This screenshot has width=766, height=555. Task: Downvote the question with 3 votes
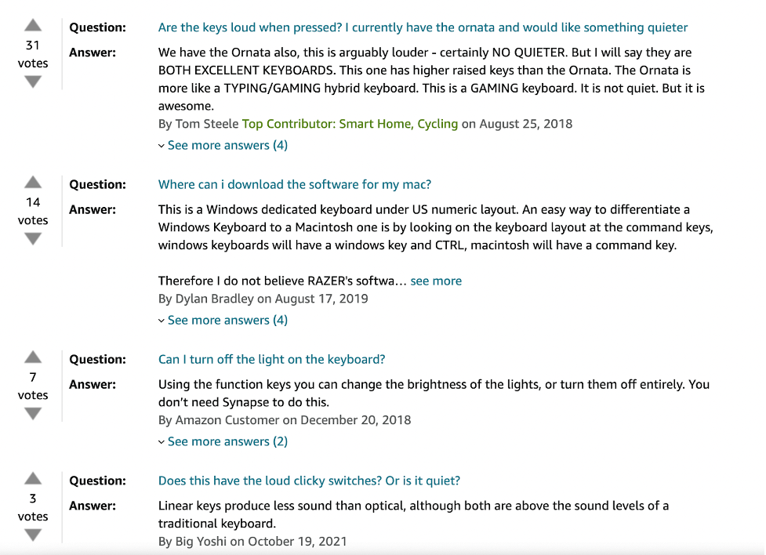[x=33, y=535]
